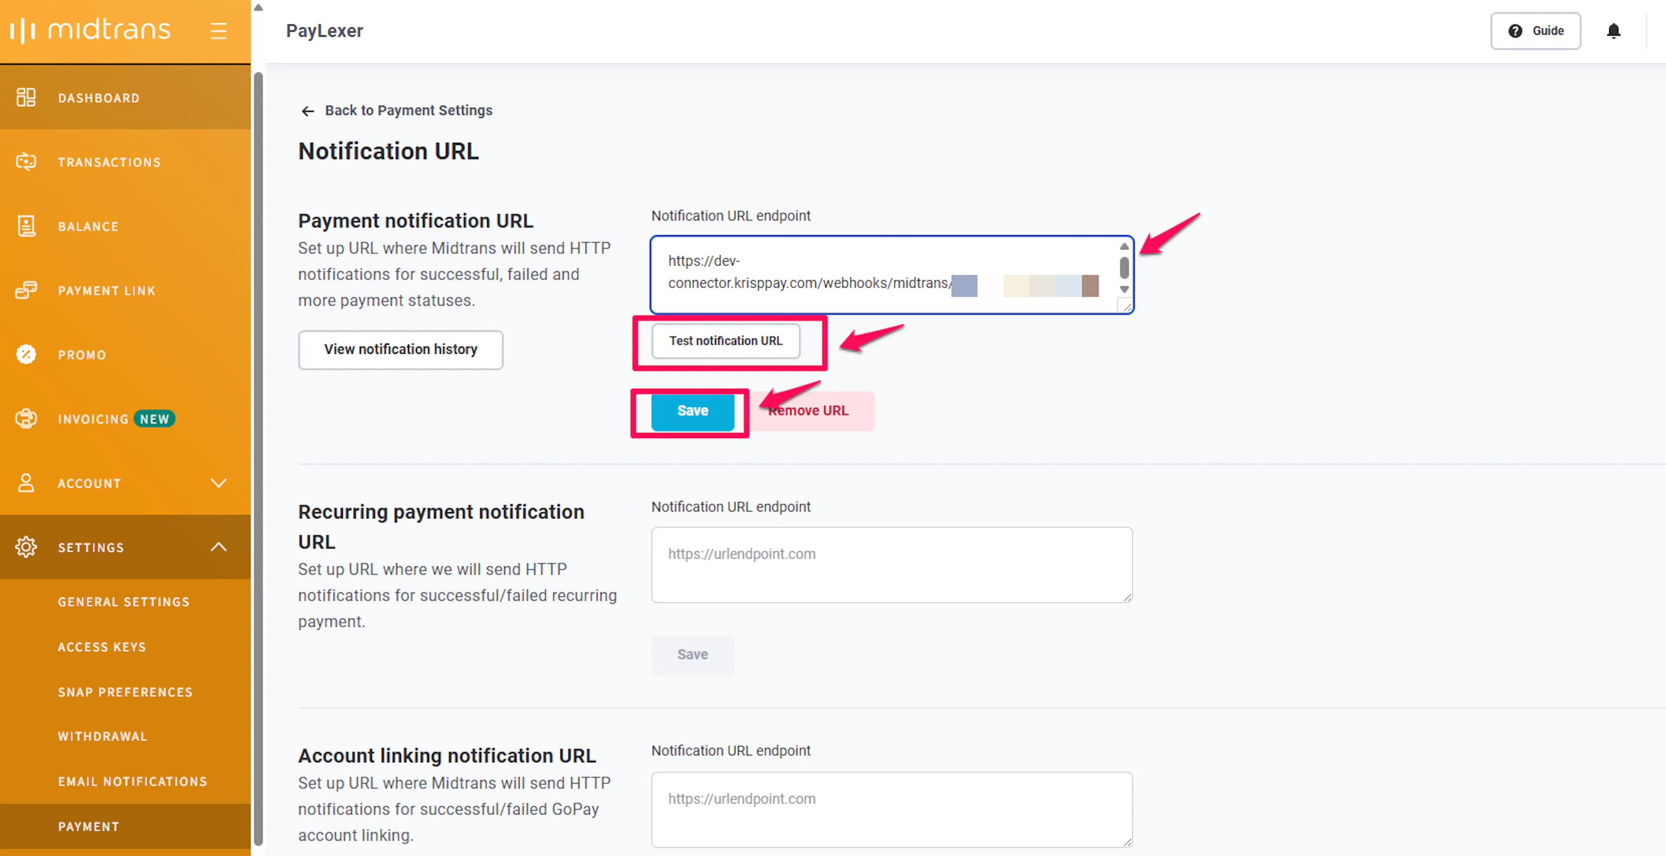
Task: Click Recurring payment notification URL heading
Action: [441, 526]
